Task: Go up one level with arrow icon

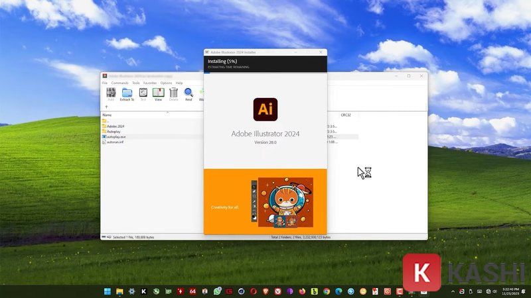Action: point(106,107)
